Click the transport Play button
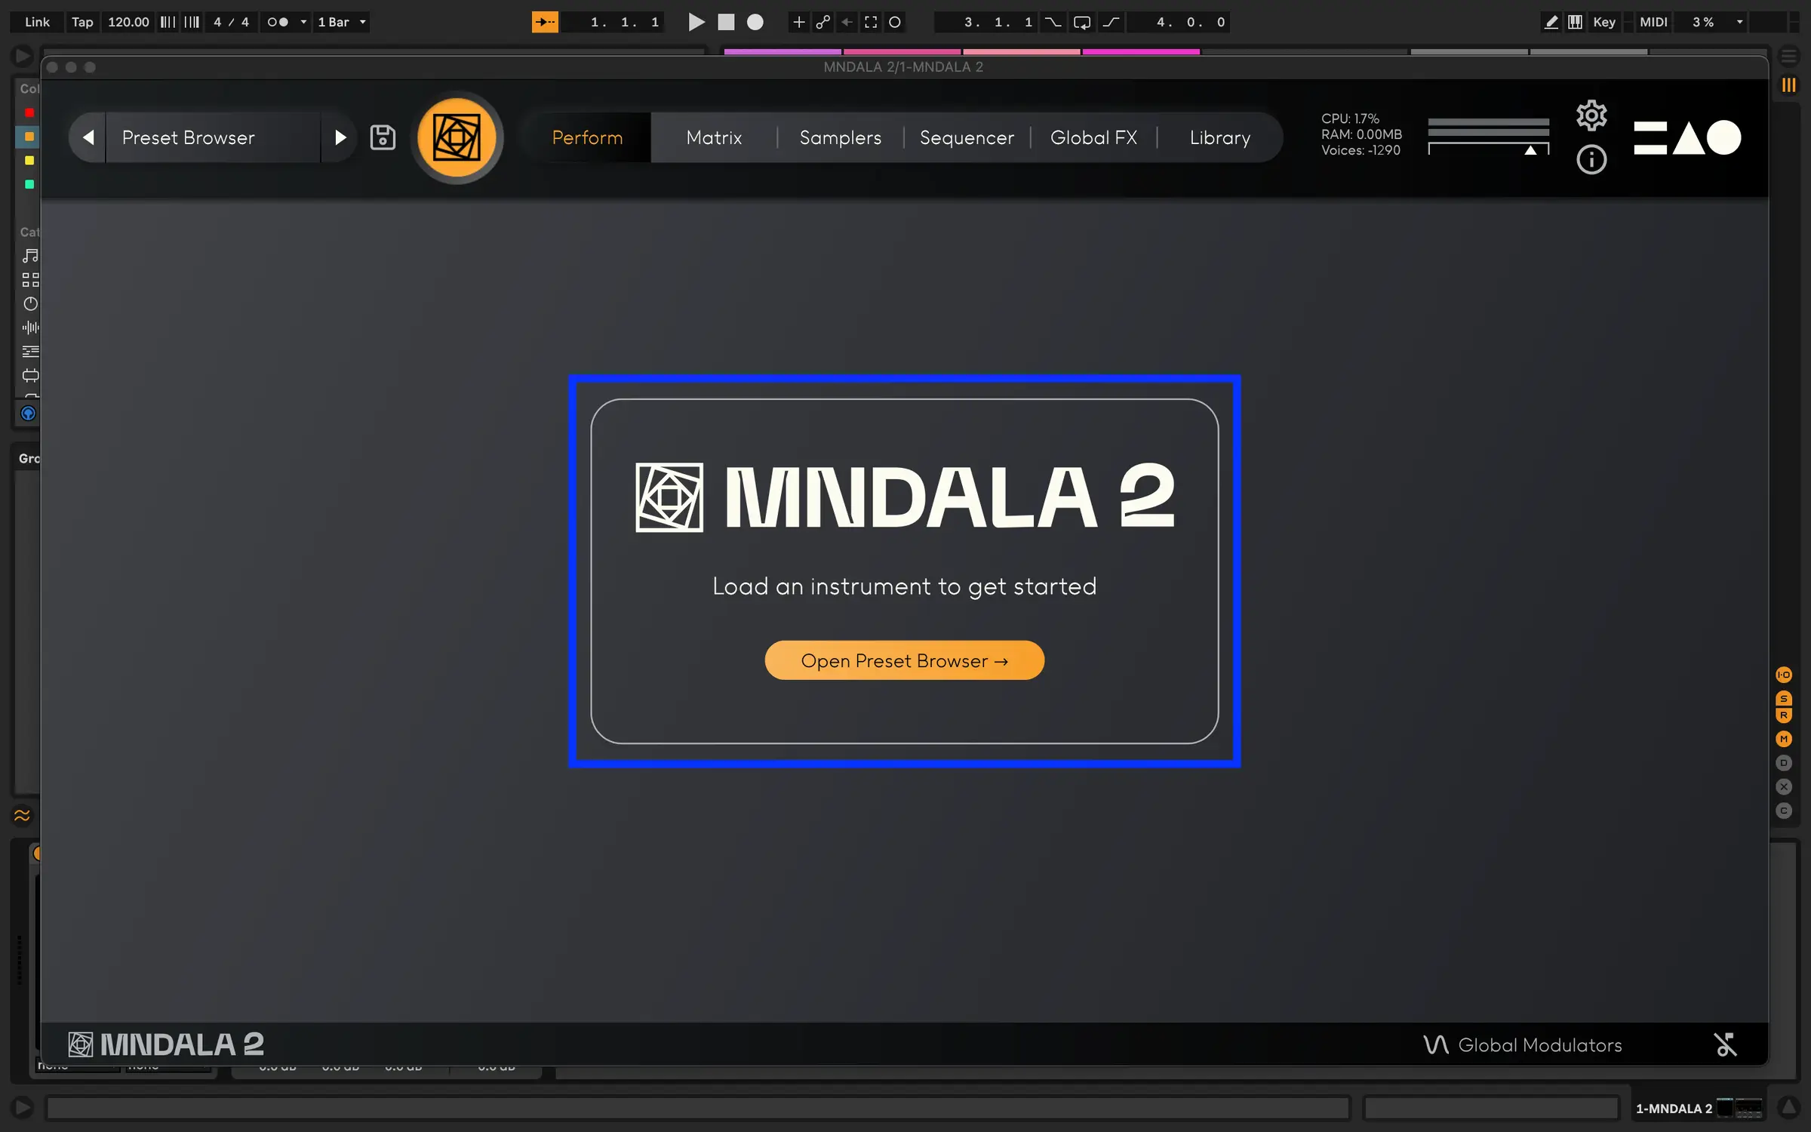This screenshot has width=1811, height=1132. click(696, 22)
